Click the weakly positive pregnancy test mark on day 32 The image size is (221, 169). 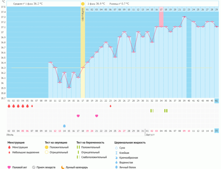click(x=152, y=111)
